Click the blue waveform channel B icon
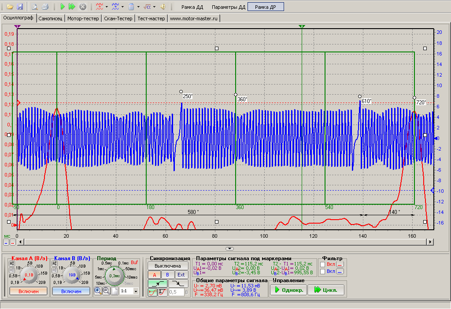The width and height of the screenshot is (451, 309). pos(115,7)
